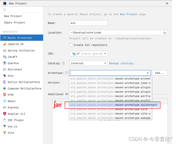Select maven-archetype-profil list entry
176x144 pixels.
click(x=110, y=100)
